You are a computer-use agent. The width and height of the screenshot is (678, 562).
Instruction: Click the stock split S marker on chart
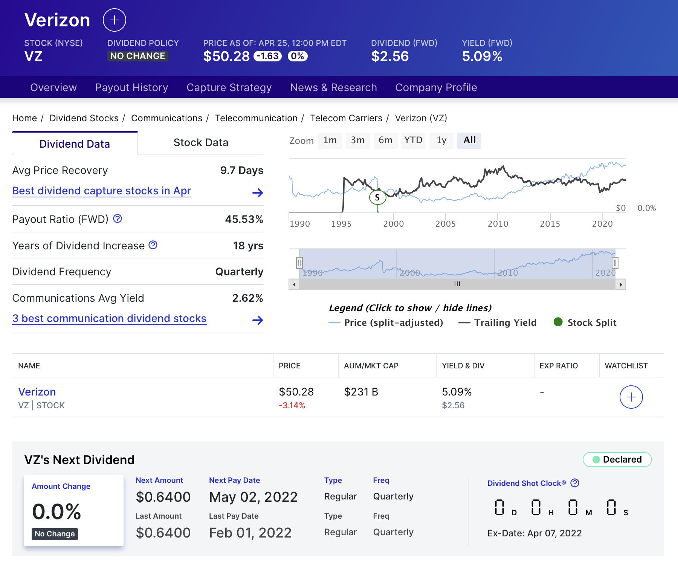[x=377, y=197]
